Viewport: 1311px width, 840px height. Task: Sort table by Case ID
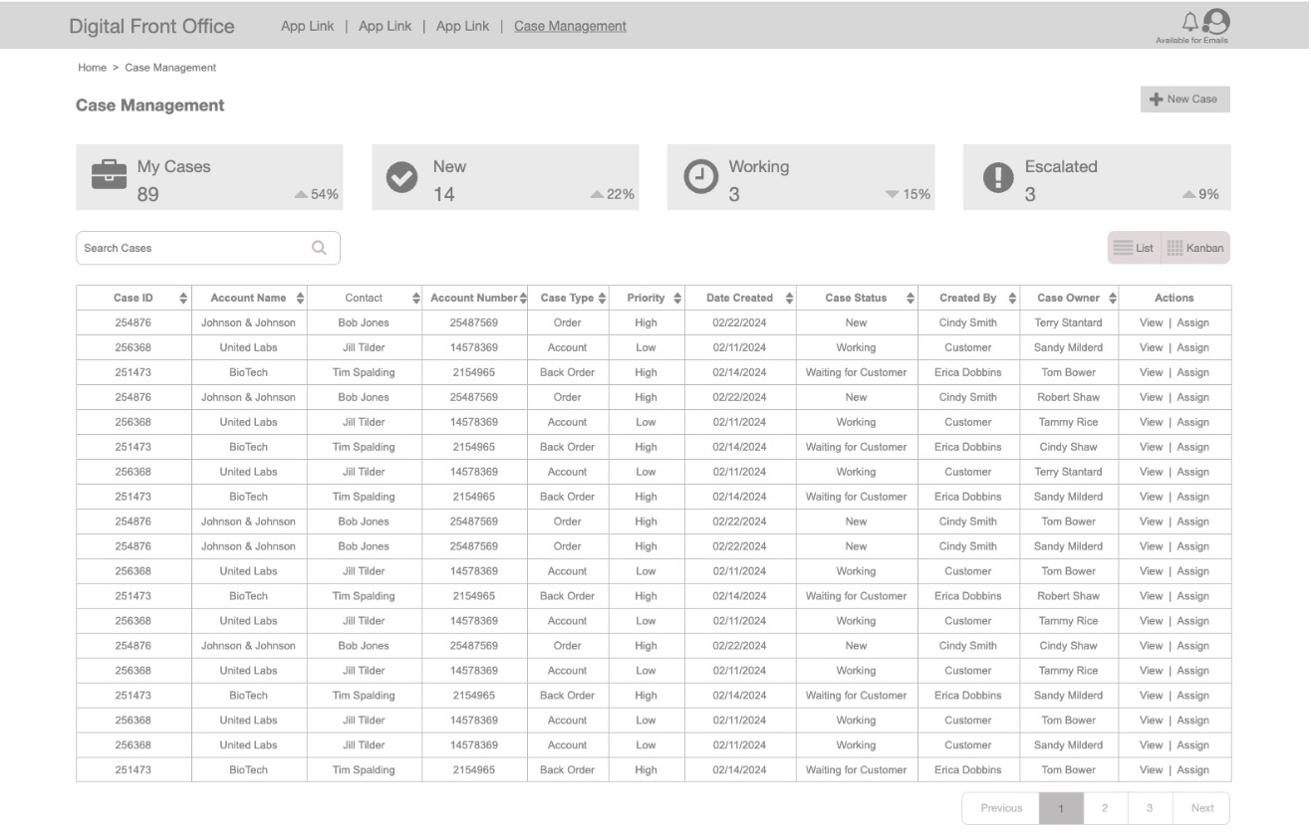[x=183, y=299]
